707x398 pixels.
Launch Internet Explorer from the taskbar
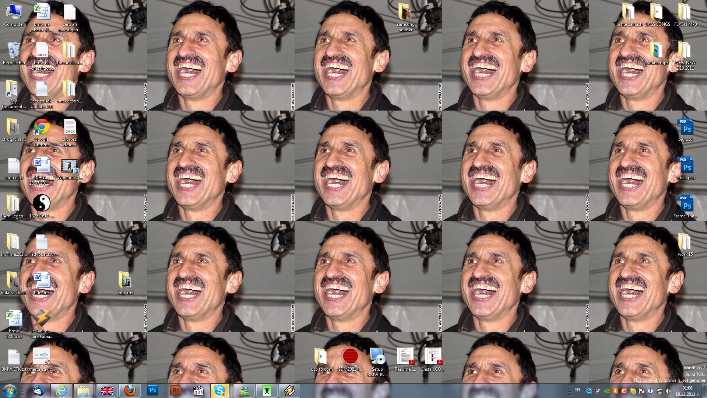(61, 391)
